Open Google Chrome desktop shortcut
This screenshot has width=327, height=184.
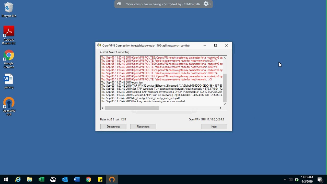pos(9,59)
